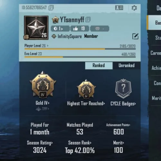Click the CYCLE Badges question mark shield
The height and width of the screenshot is (161, 161).
[123, 89]
